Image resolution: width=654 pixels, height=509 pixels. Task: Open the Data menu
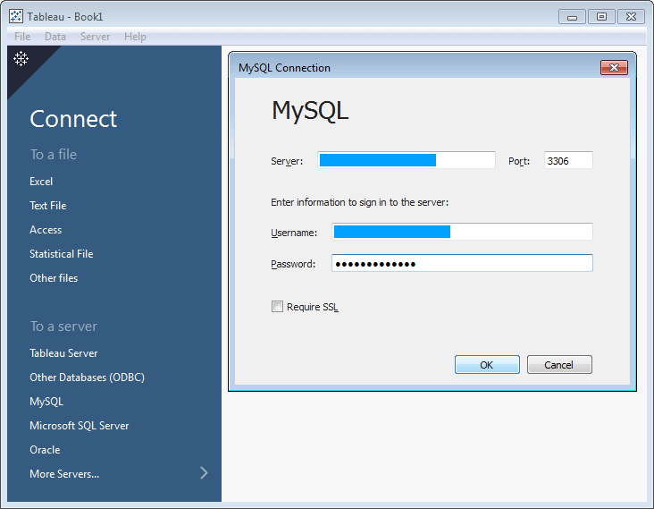55,37
